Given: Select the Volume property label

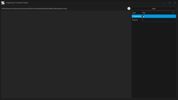Looking at the screenshot, I should [135, 20].
